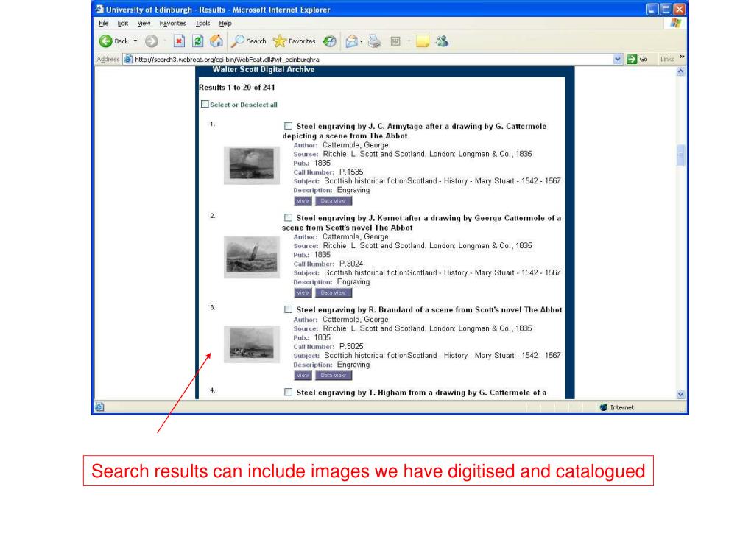Click View button for call number P.3024

pyautogui.click(x=303, y=293)
